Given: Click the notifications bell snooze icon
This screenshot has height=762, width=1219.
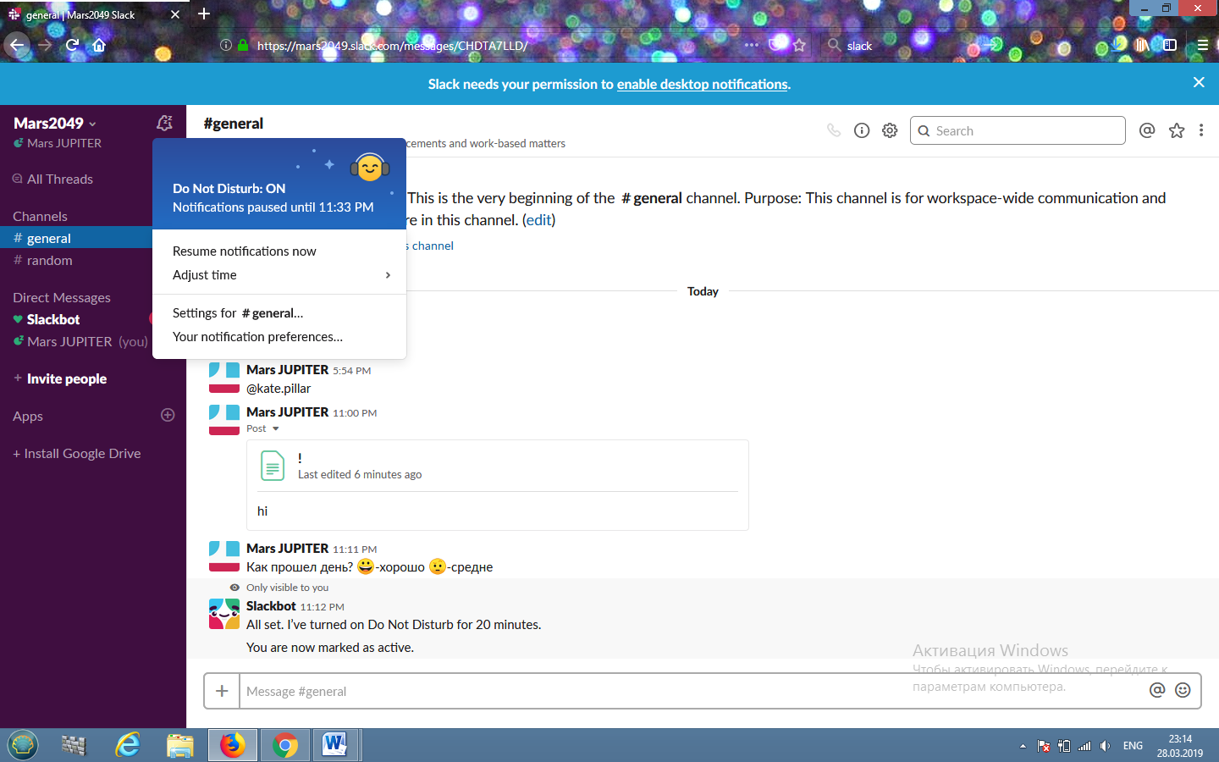Looking at the screenshot, I should (165, 124).
